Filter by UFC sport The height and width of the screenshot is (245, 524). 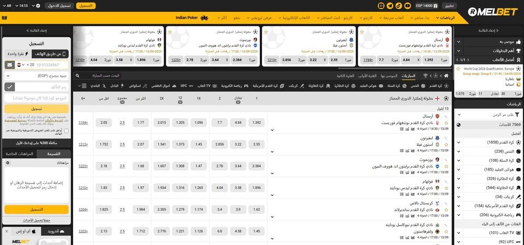tap(186, 85)
